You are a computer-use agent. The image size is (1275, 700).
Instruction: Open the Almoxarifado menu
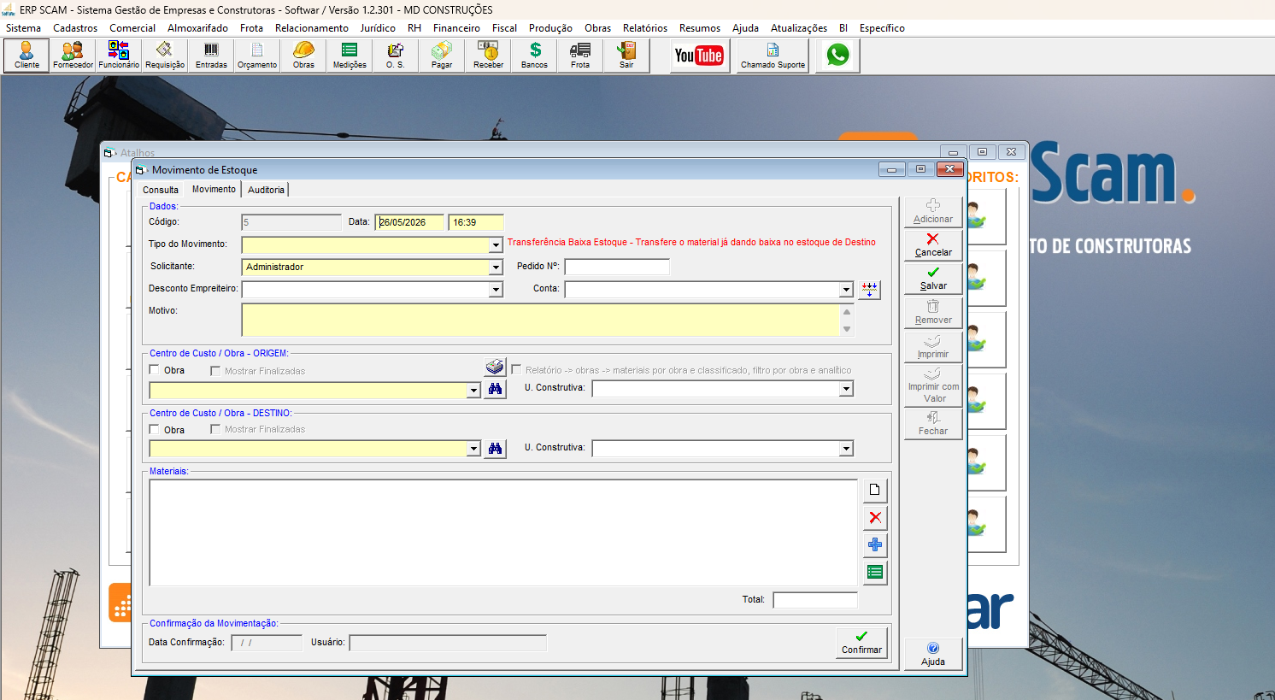click(197, 28)
